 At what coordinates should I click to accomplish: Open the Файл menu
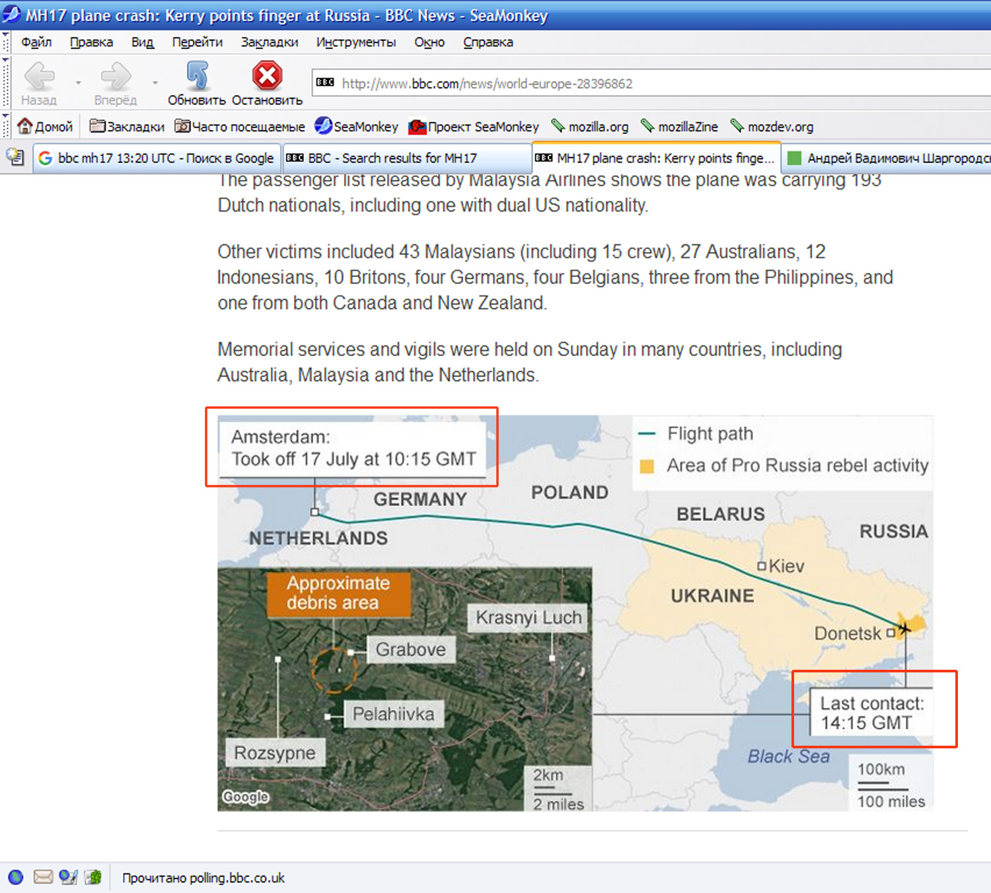[36, 42]
